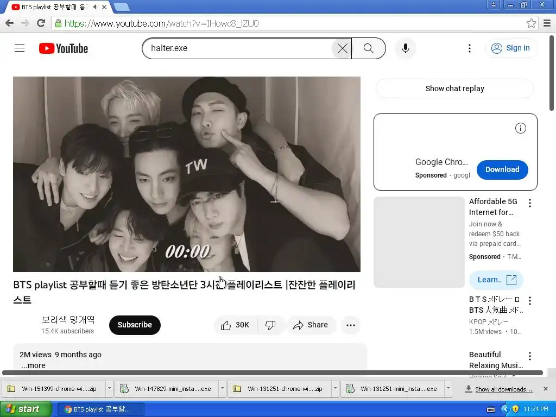The image size is (556, 417).
Task: Mute tab via speaker icon
Action: coord(96,7)
